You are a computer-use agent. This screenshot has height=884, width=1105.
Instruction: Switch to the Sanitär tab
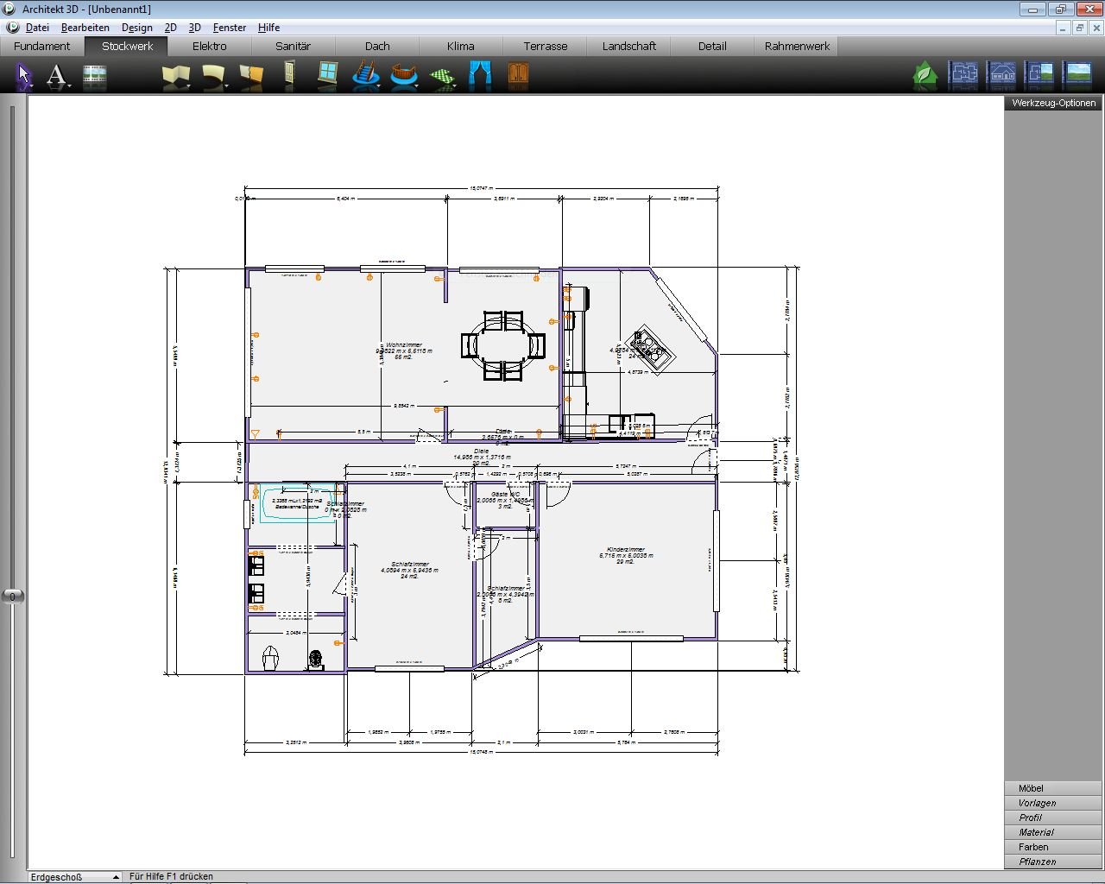coord(294,47)
